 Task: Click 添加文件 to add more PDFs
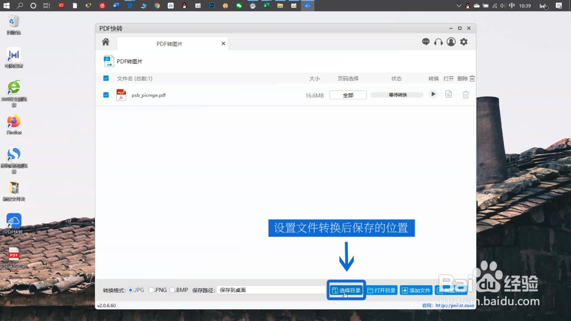416,290
